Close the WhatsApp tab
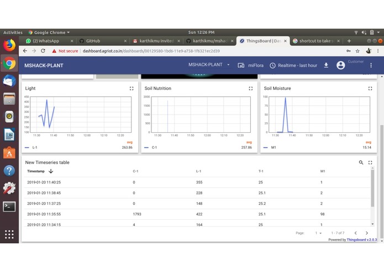The image size is (384, 272). (x=72, y=41)
